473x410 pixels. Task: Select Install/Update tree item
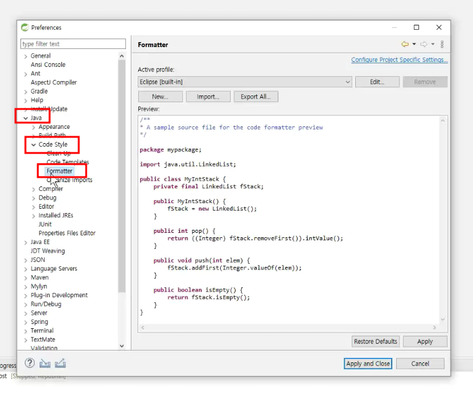click(x=49, y=109)
